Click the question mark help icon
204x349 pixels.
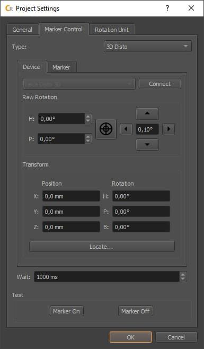[x=167, y=8]
